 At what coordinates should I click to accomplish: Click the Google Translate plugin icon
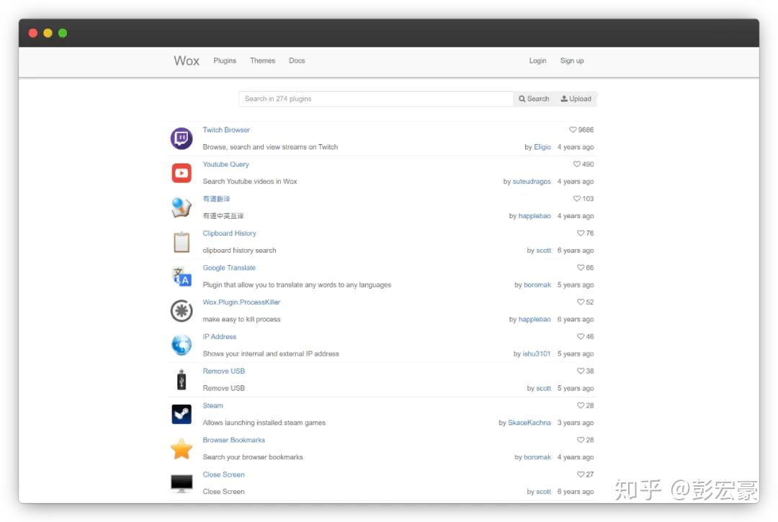click(x=182, y=276)
